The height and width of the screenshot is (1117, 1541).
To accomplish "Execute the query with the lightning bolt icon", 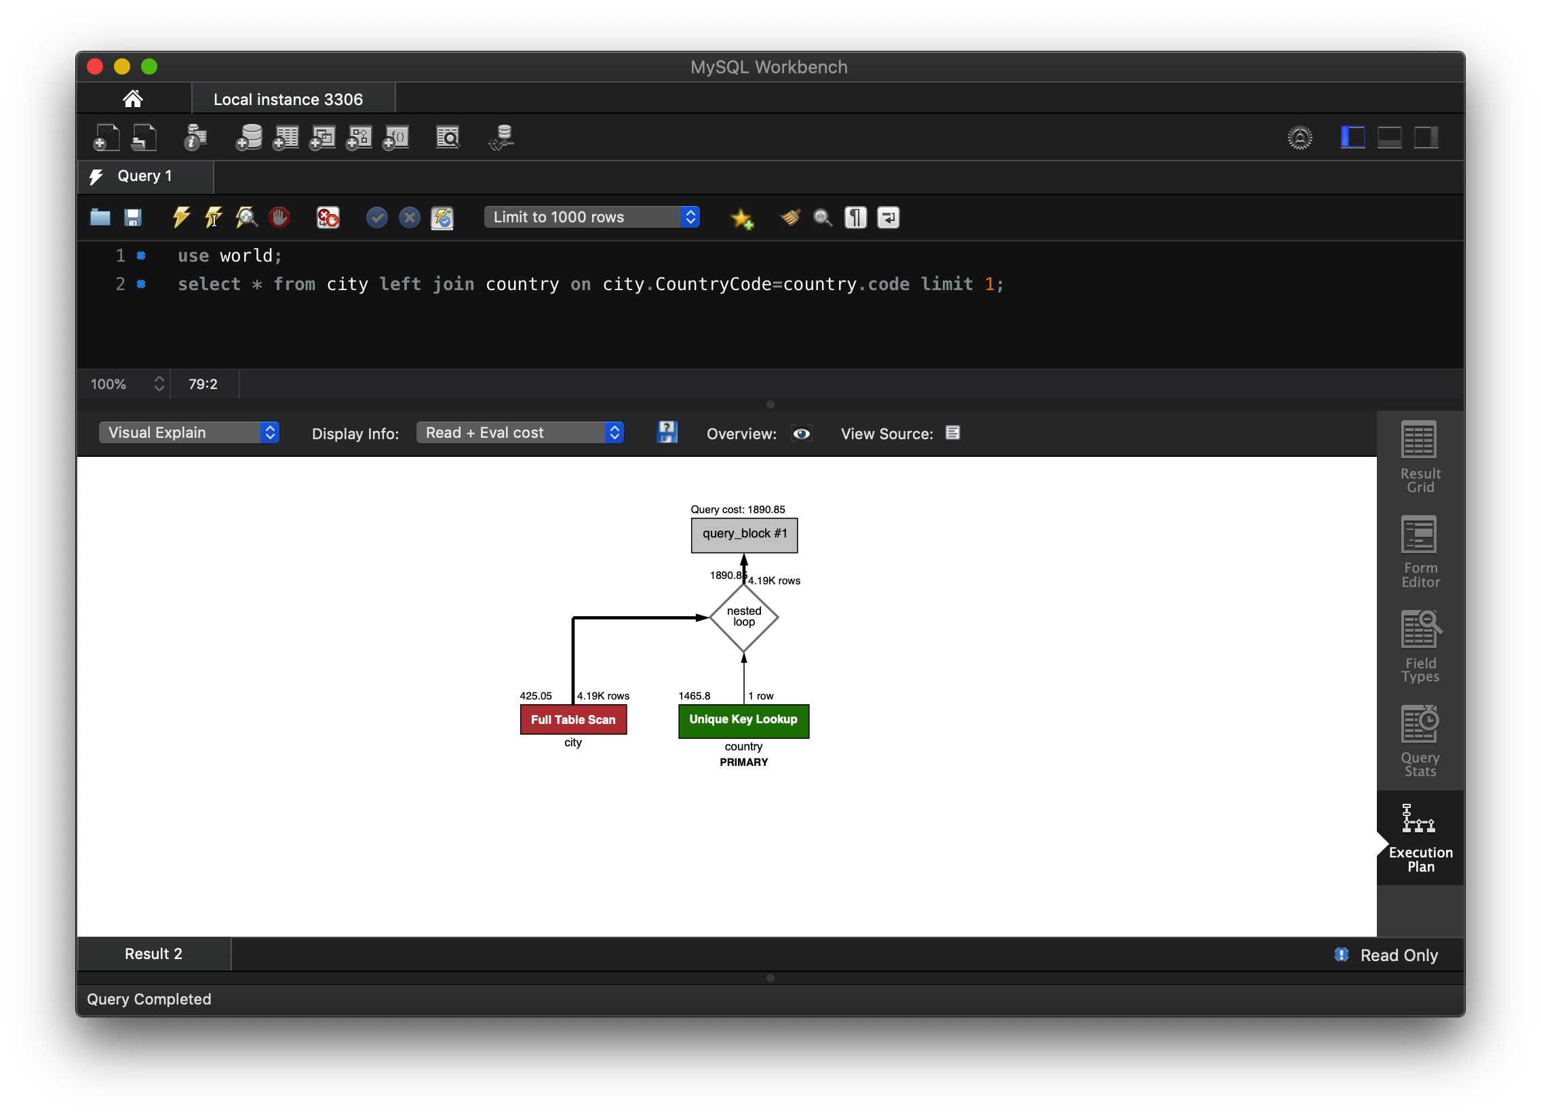I will point(180,218).
